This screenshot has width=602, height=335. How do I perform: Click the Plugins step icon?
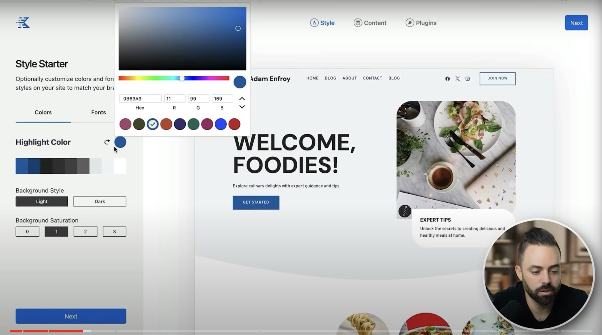[x=410, y=23]
